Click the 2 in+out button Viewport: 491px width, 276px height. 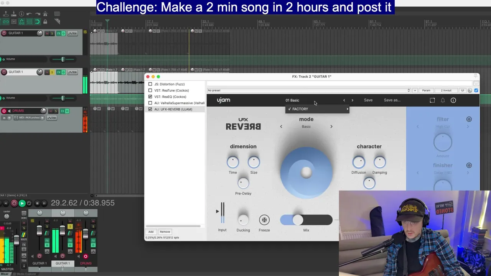(446, 90)
